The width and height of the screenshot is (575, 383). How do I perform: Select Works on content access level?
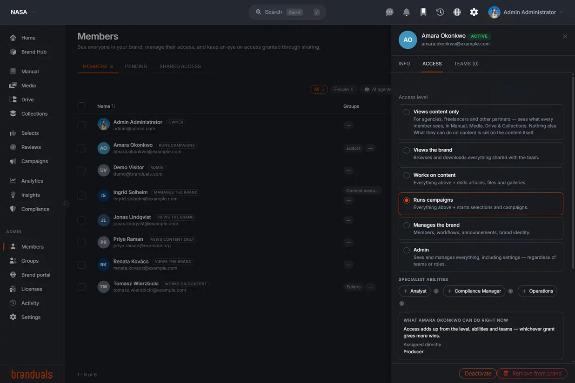pyautogui.click(x=481, y=178)
